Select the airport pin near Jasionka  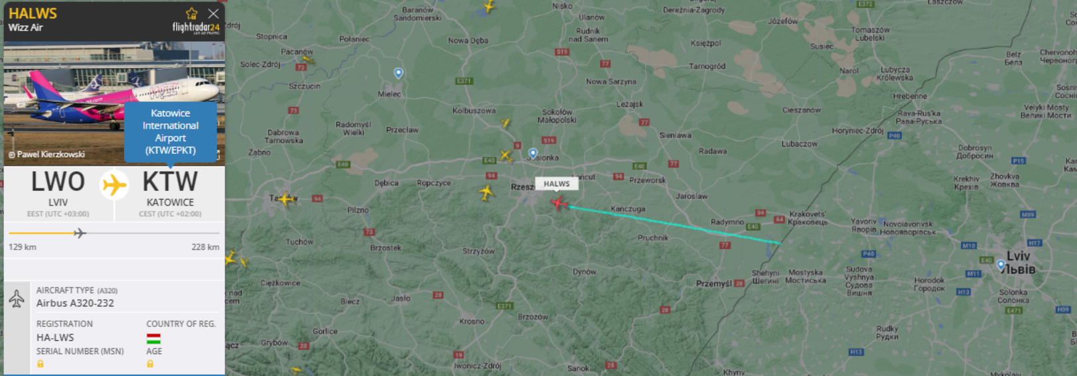pos(533,154)
